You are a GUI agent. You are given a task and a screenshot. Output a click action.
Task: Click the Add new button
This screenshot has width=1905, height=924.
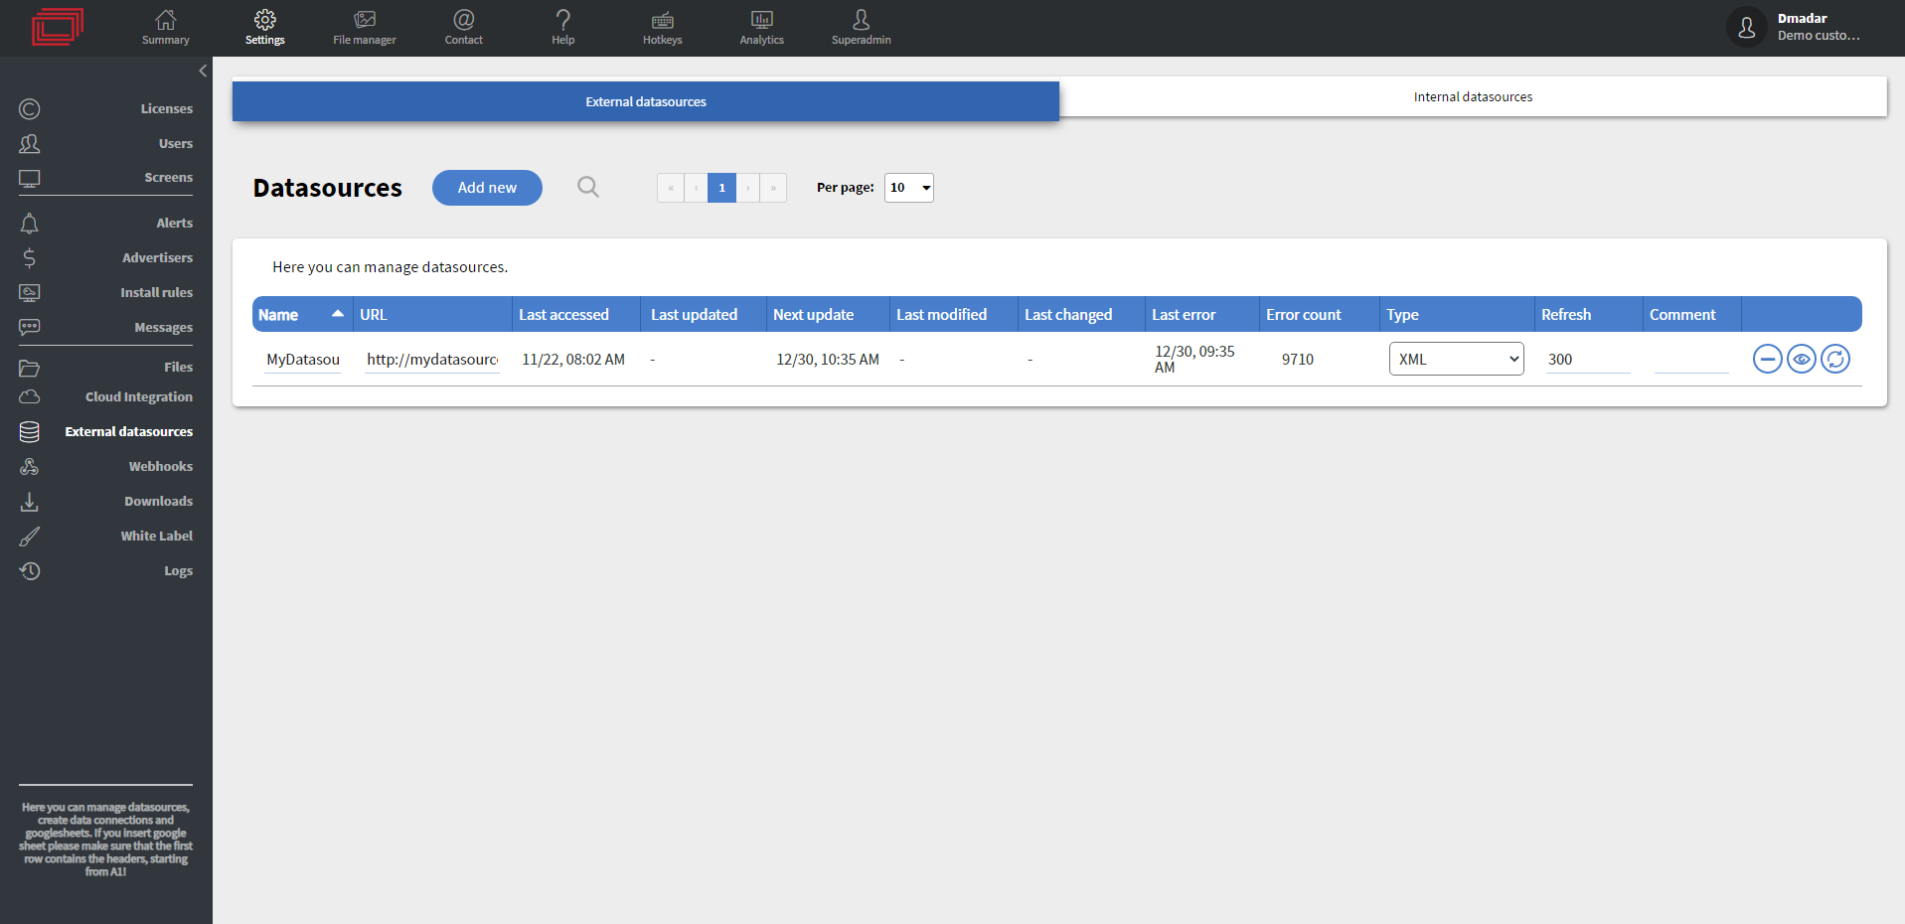(x=486, y=187)
